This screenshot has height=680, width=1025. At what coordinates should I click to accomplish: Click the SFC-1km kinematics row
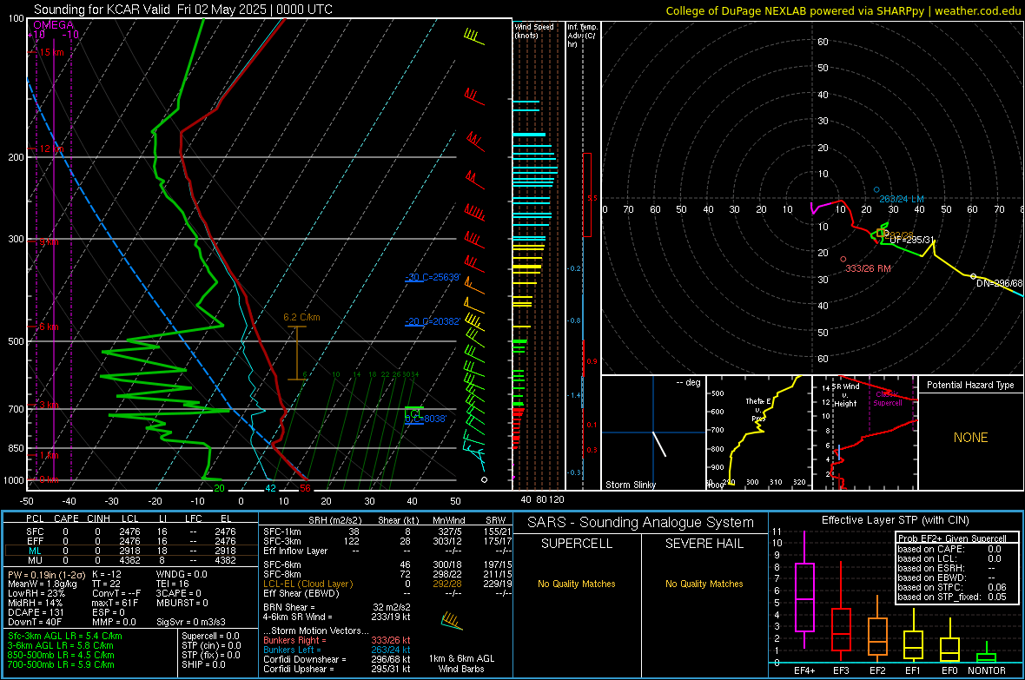point(387,531)
